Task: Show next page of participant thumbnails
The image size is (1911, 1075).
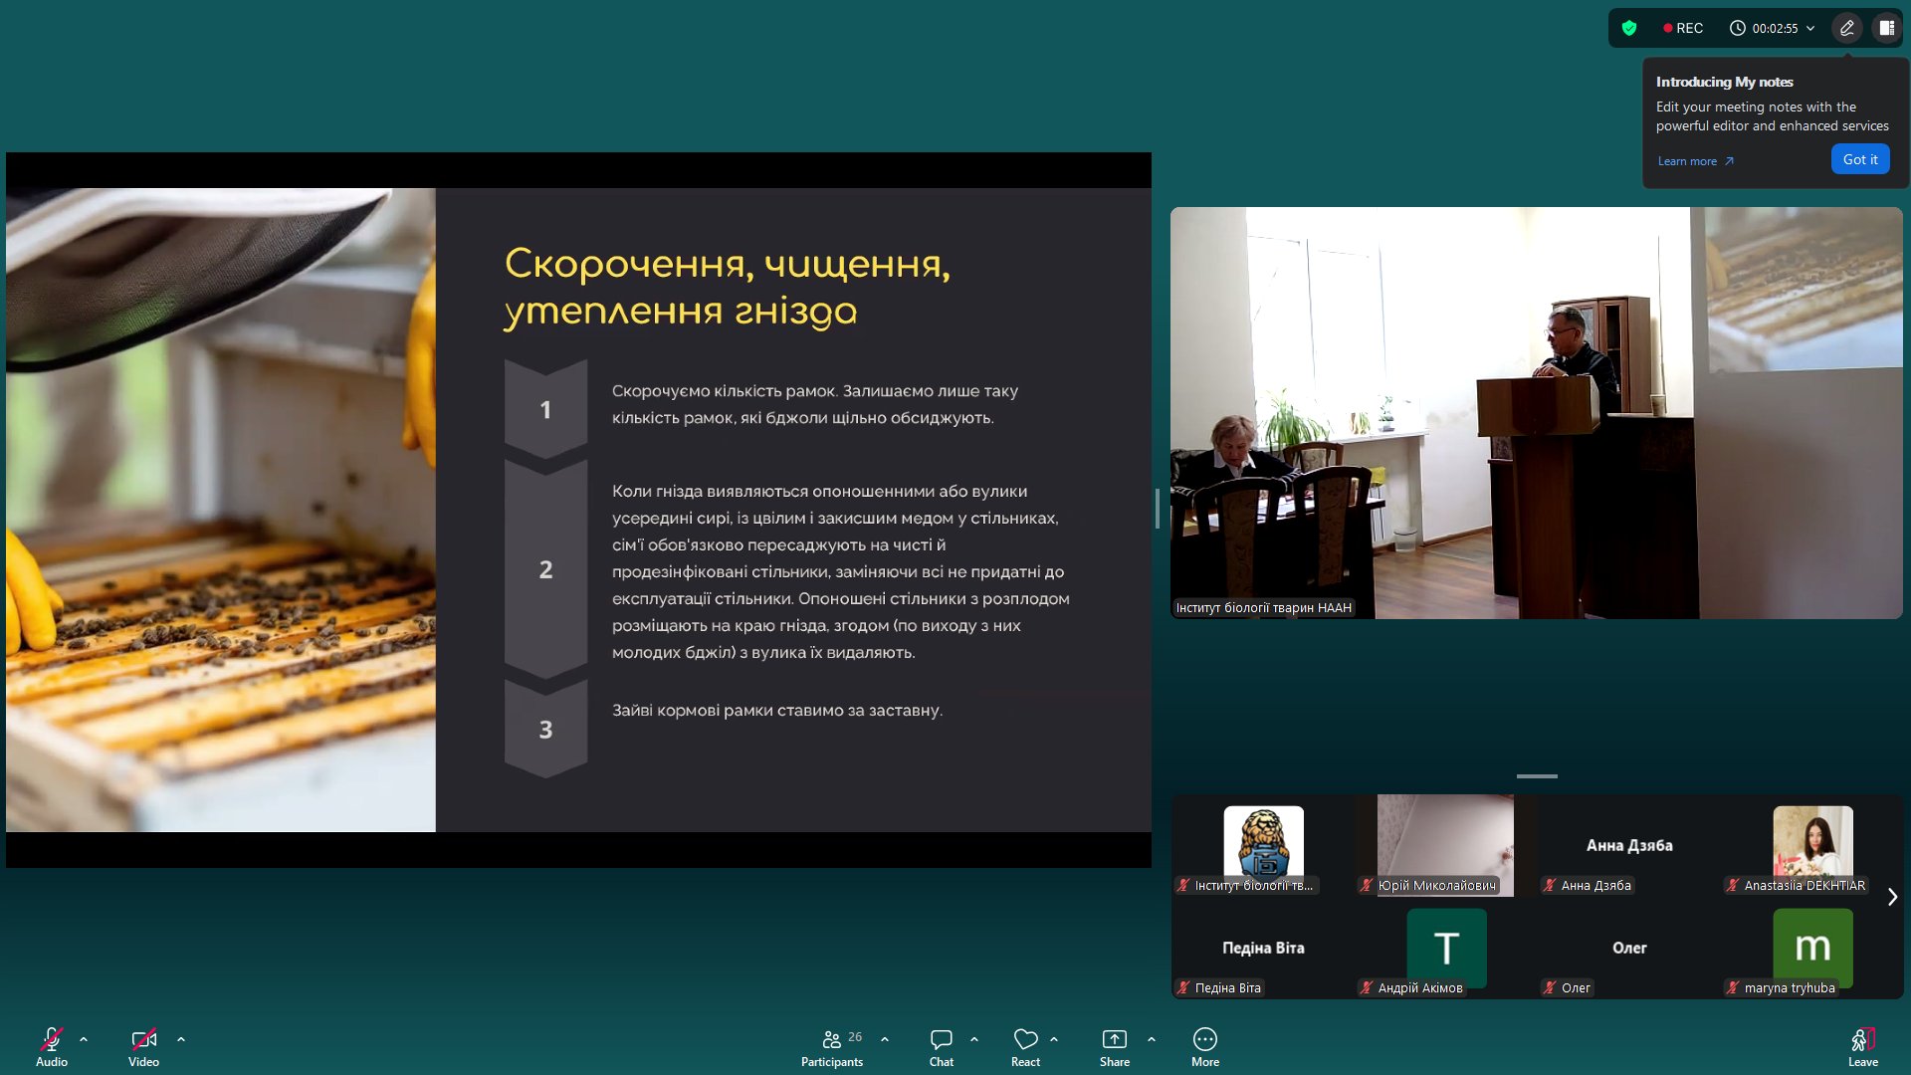Action: (1892, 897)
